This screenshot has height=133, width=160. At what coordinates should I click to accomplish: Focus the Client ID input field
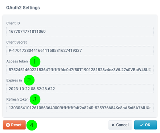coord(80,32)
